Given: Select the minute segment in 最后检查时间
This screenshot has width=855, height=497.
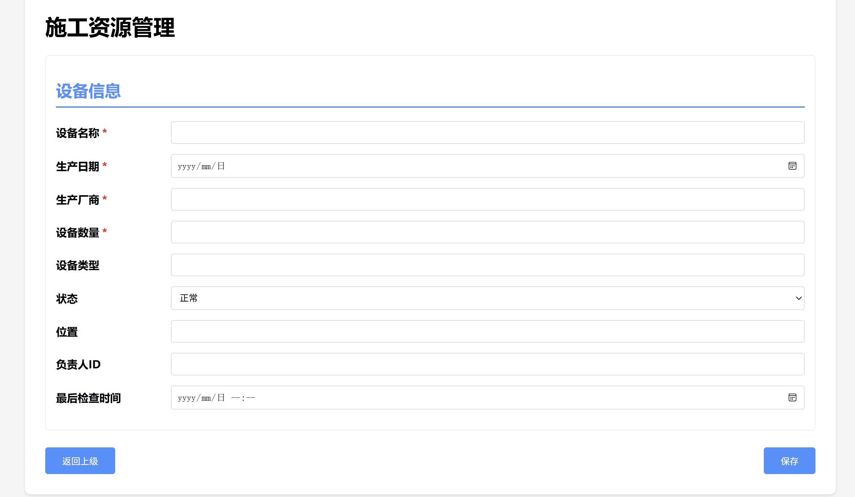Looking at the screenshot, I should click(x=251, y=398).
